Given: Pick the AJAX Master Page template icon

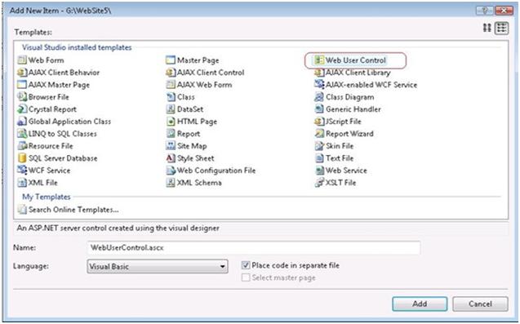Looking at the screenshot, I should (22, 85).
